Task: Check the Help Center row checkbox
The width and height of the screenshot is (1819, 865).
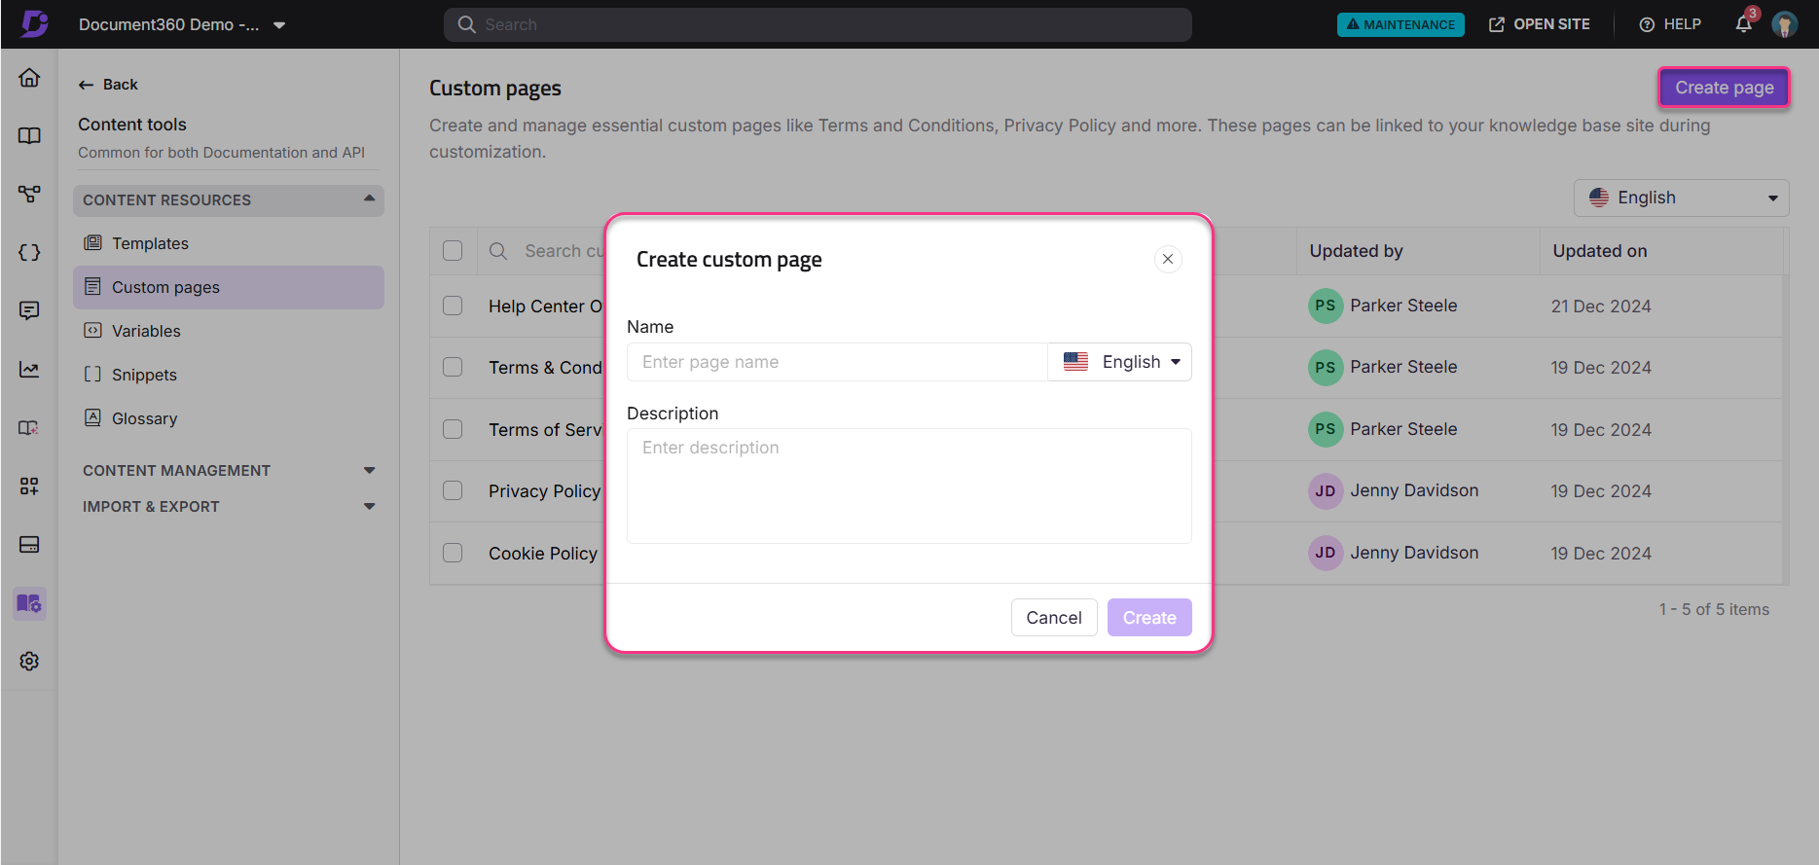Action: coord(453,306)
